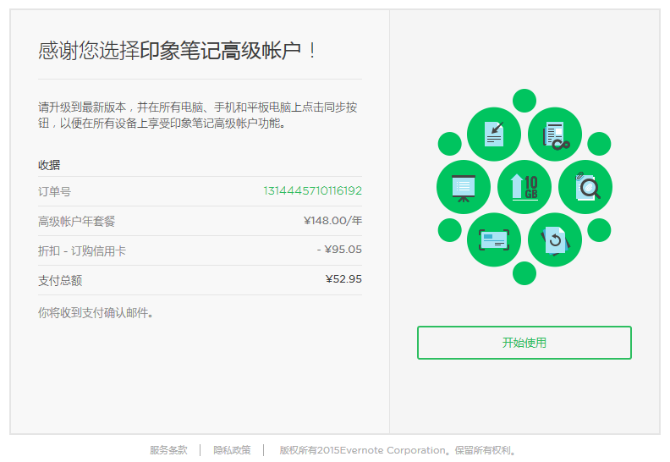
Task: Click the upgrade instruction paragraph 请升级到最新版本
Action: pyautogui.click(x=197, y=115)
